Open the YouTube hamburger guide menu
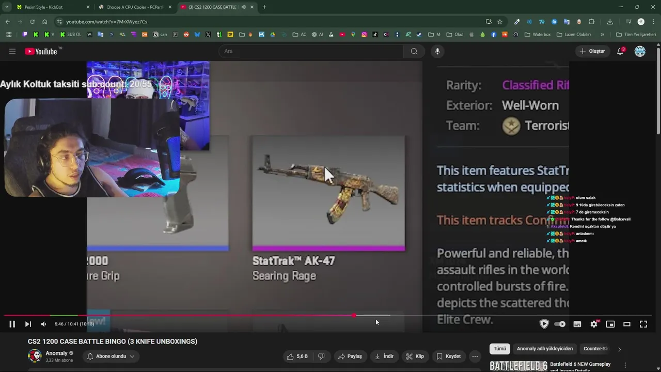 [12, 51]
